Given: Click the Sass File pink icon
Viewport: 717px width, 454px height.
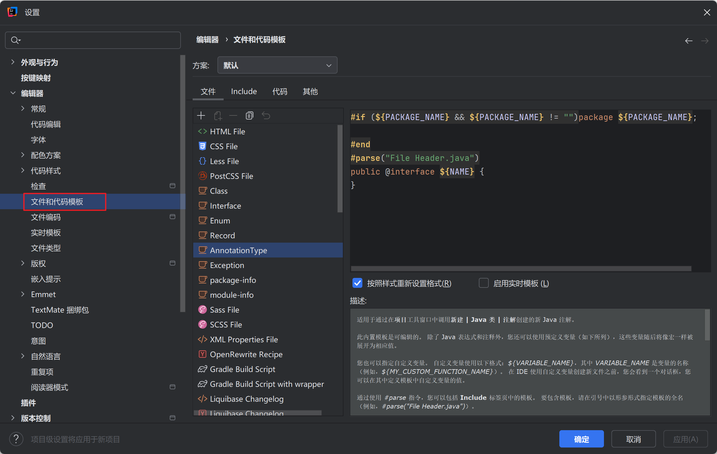Looking at the screenshot, I should [202, 309].
